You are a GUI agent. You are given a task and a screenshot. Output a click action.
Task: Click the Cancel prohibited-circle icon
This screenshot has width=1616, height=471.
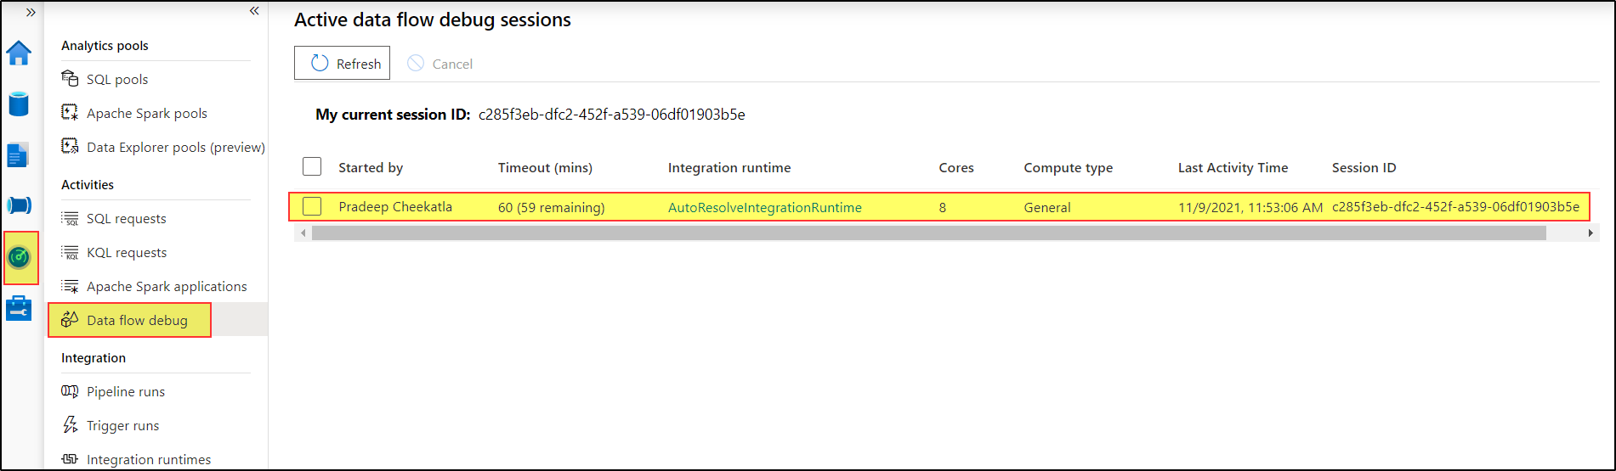pyautogui.click(x=416, y=63)
